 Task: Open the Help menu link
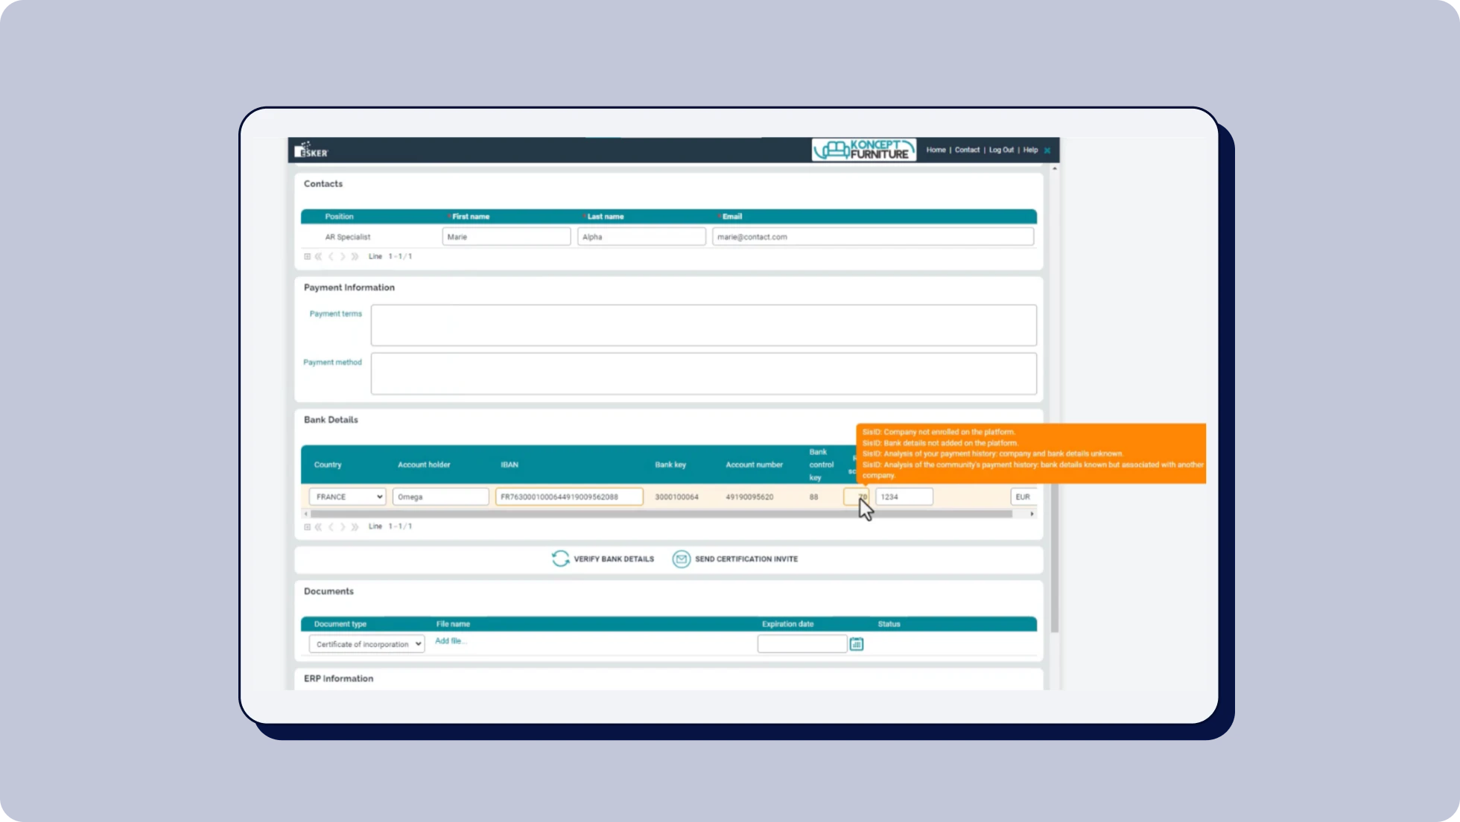[1030, 150]
